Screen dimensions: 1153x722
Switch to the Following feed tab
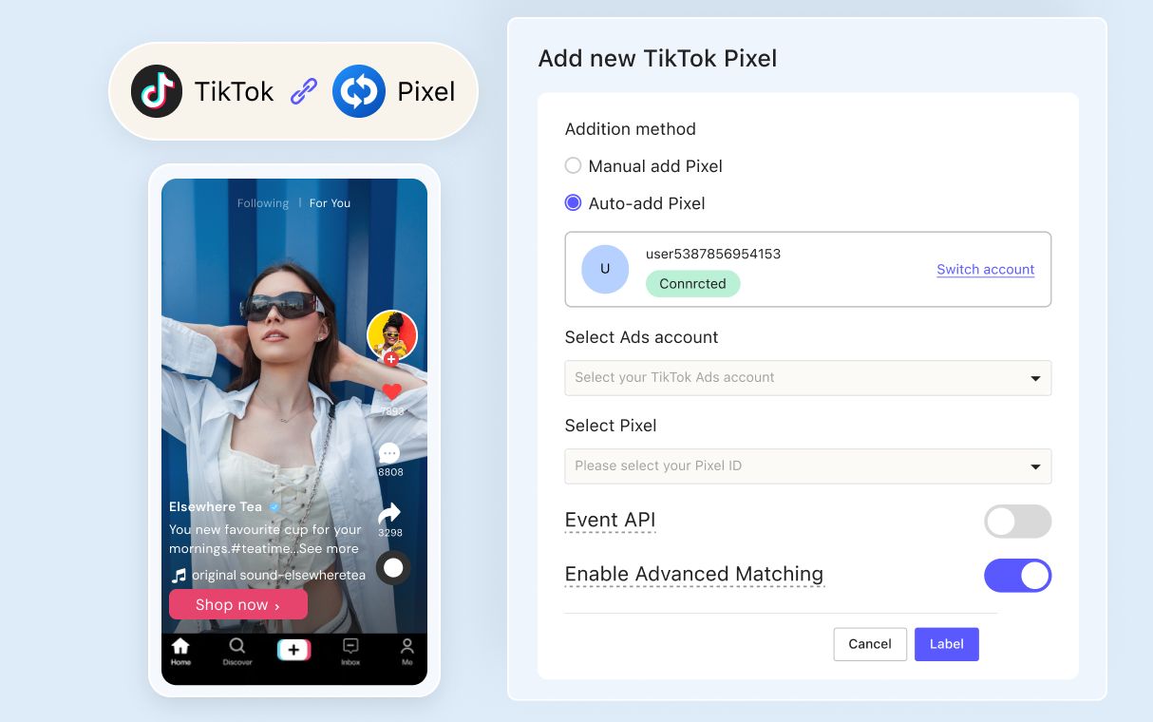coord(263,203)
